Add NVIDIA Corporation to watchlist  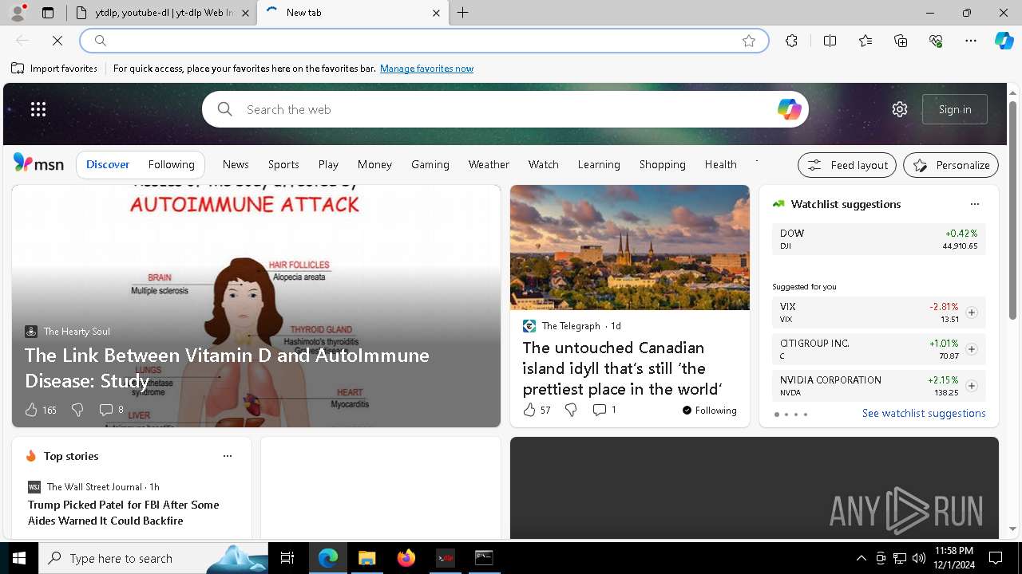pos(972,386)
